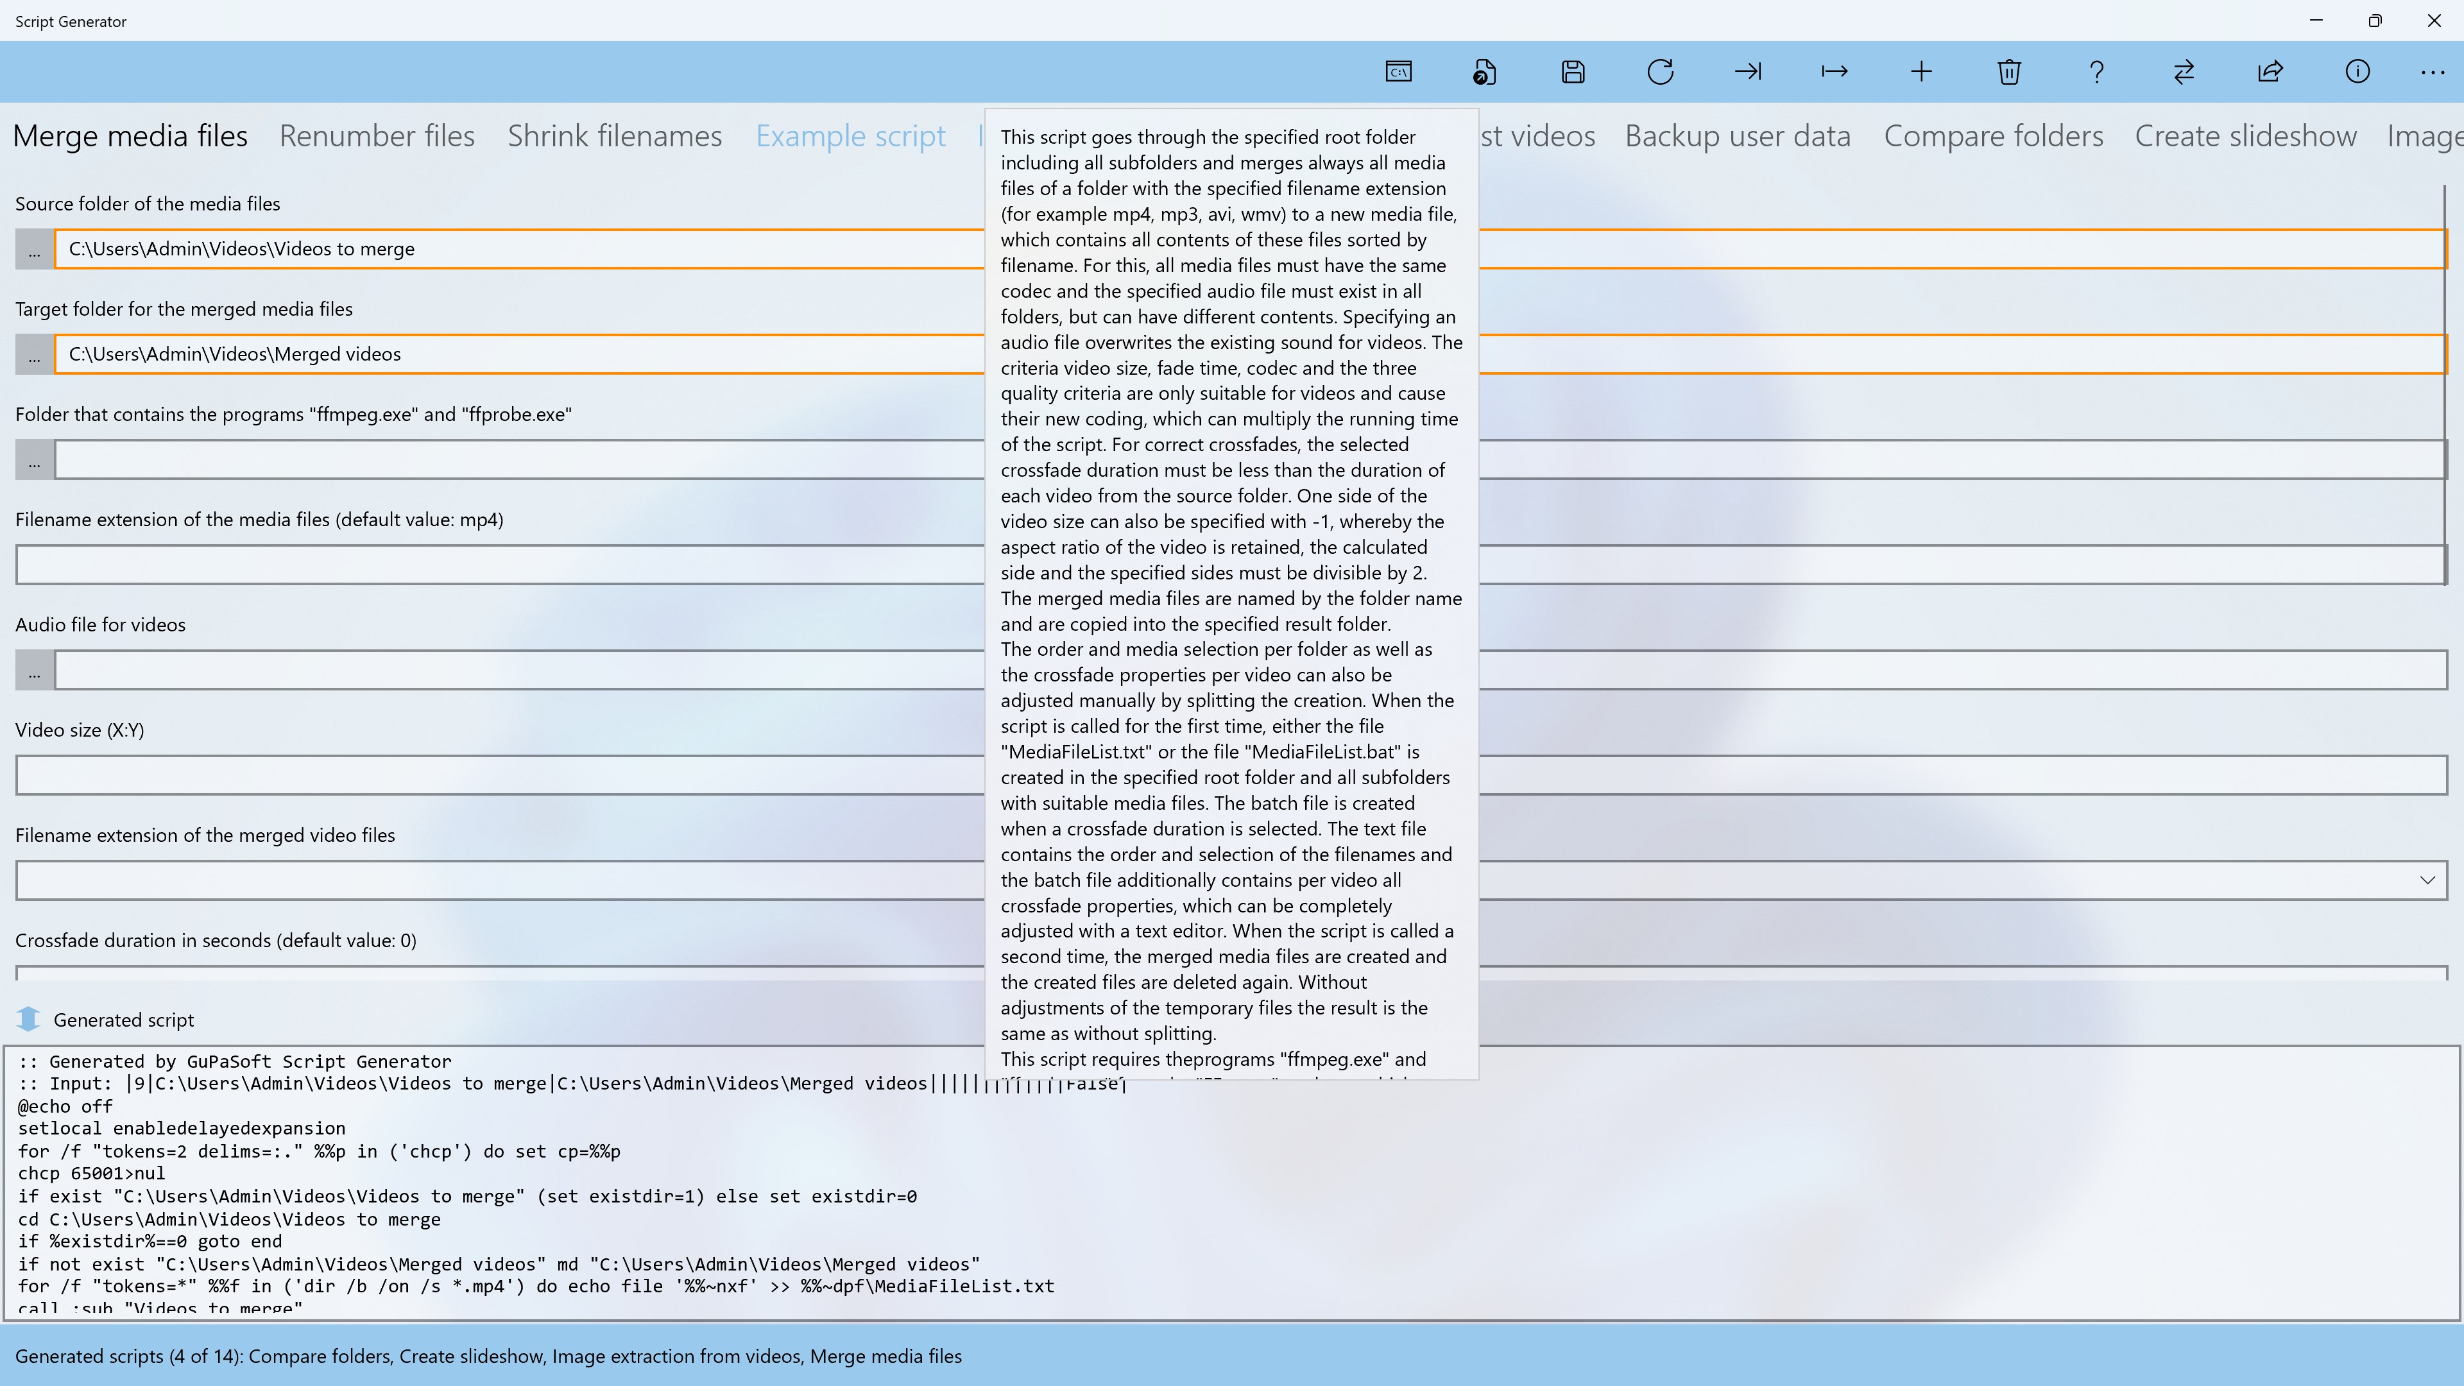Open the Compare folders tab
Screen dimensions: 2464x1386
tap(1994, 136)
